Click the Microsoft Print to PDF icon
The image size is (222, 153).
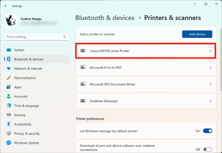(83, 67)
